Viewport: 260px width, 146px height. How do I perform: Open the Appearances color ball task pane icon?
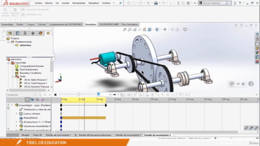pyautogui.click(x=257, y=53)
